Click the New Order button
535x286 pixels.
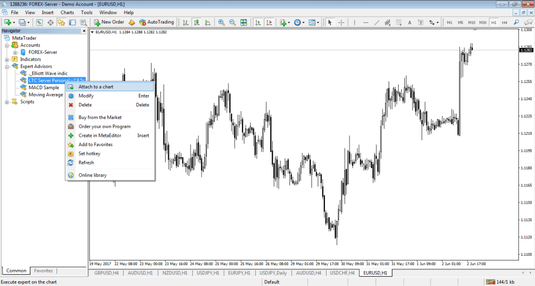point(109,22)
